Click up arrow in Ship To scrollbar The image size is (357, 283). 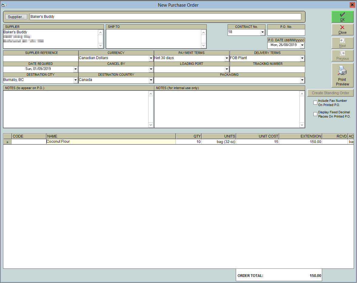pos(203,32)
